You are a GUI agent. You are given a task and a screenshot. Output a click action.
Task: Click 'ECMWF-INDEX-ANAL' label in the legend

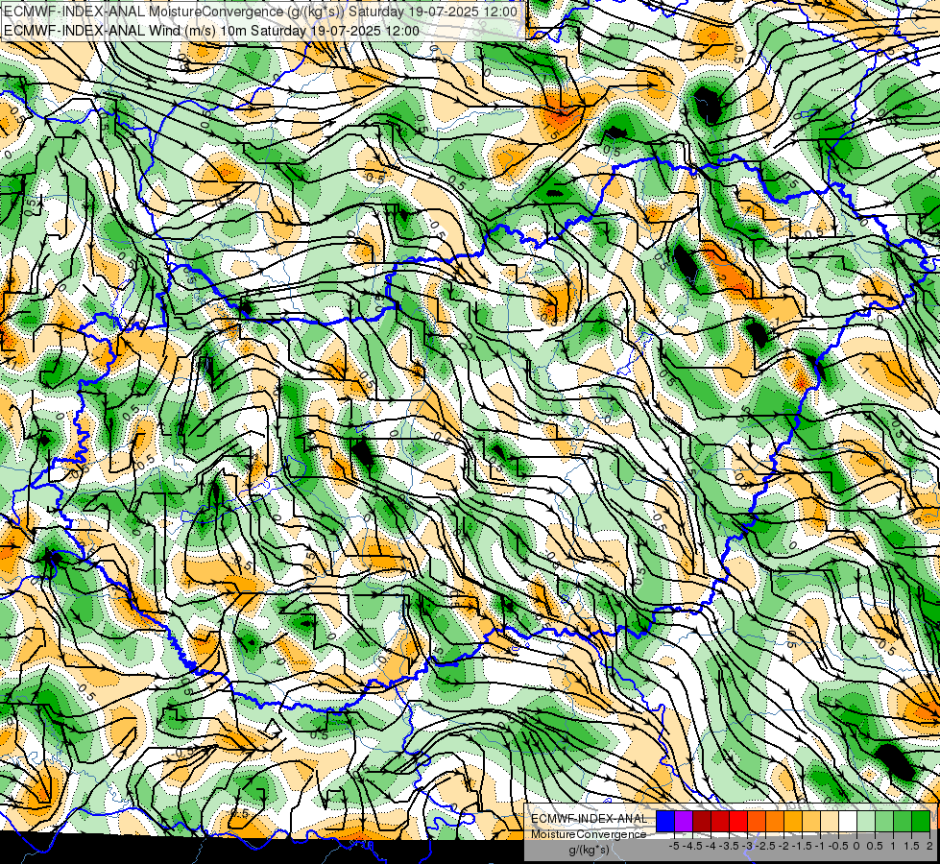[590, 819]
